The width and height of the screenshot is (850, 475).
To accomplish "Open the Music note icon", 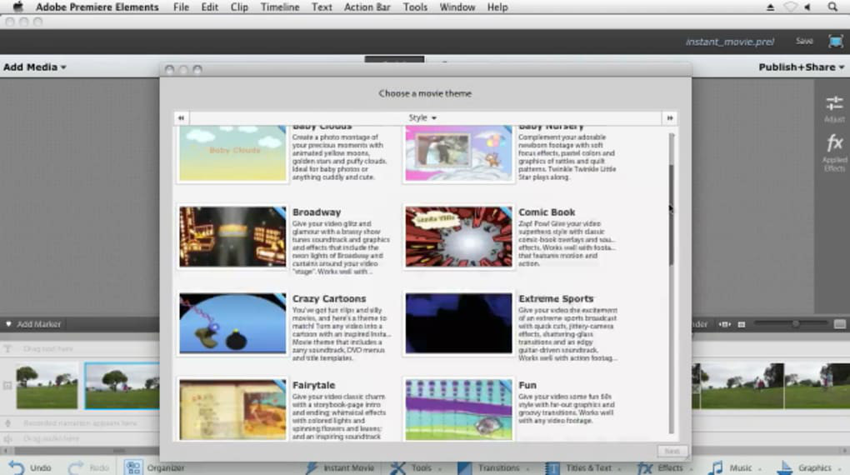I will click(x=716, y=467).
